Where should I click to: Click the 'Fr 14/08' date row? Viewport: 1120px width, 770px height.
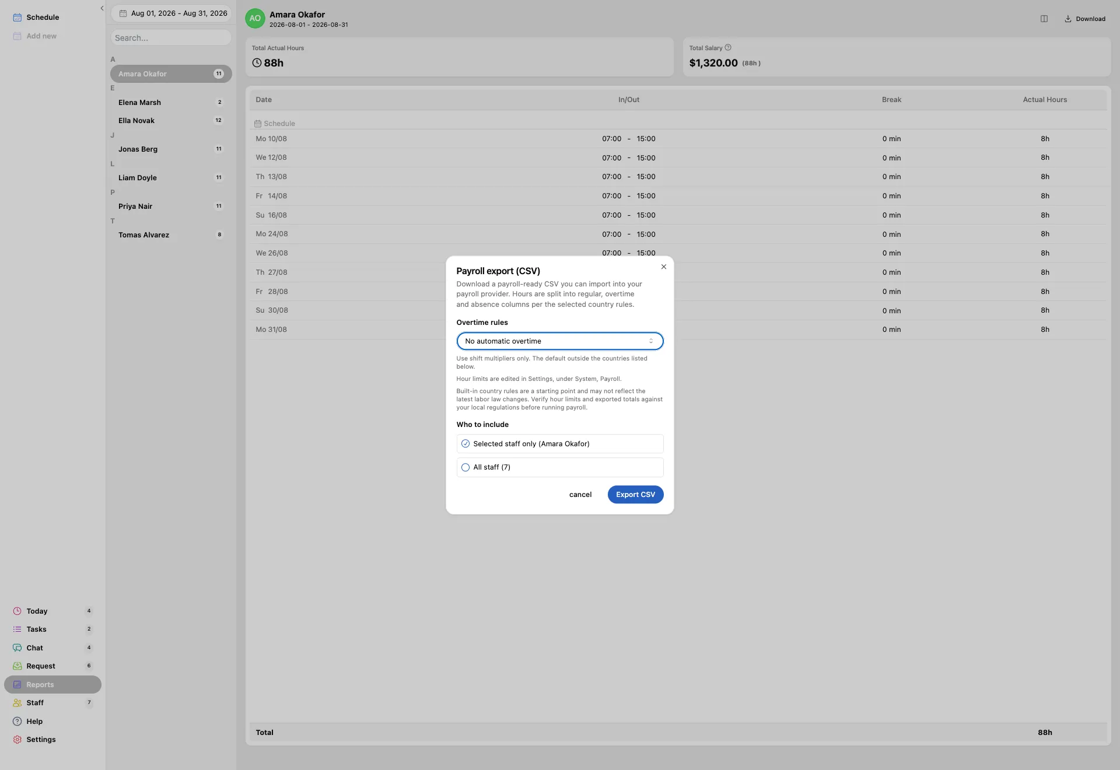pos(678,196)
